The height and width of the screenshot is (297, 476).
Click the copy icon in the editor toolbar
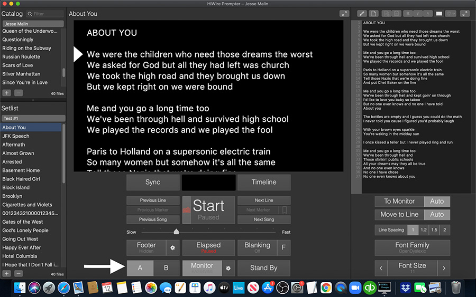(x=387, y=14)
